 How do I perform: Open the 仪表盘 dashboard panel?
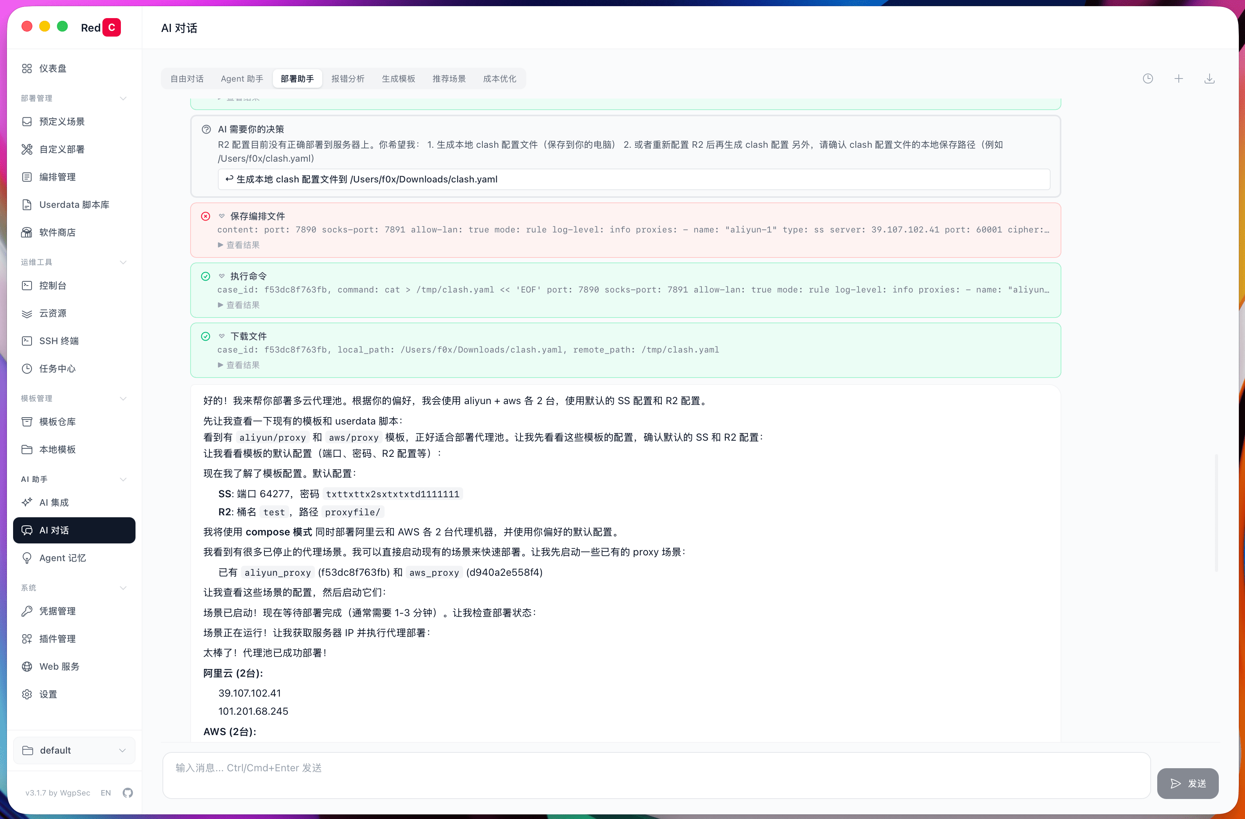pos(52,68)
